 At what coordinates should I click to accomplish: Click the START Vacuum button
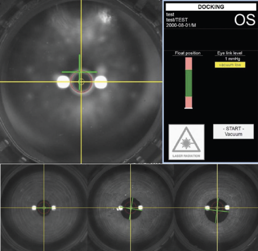(x=233, y=131)
